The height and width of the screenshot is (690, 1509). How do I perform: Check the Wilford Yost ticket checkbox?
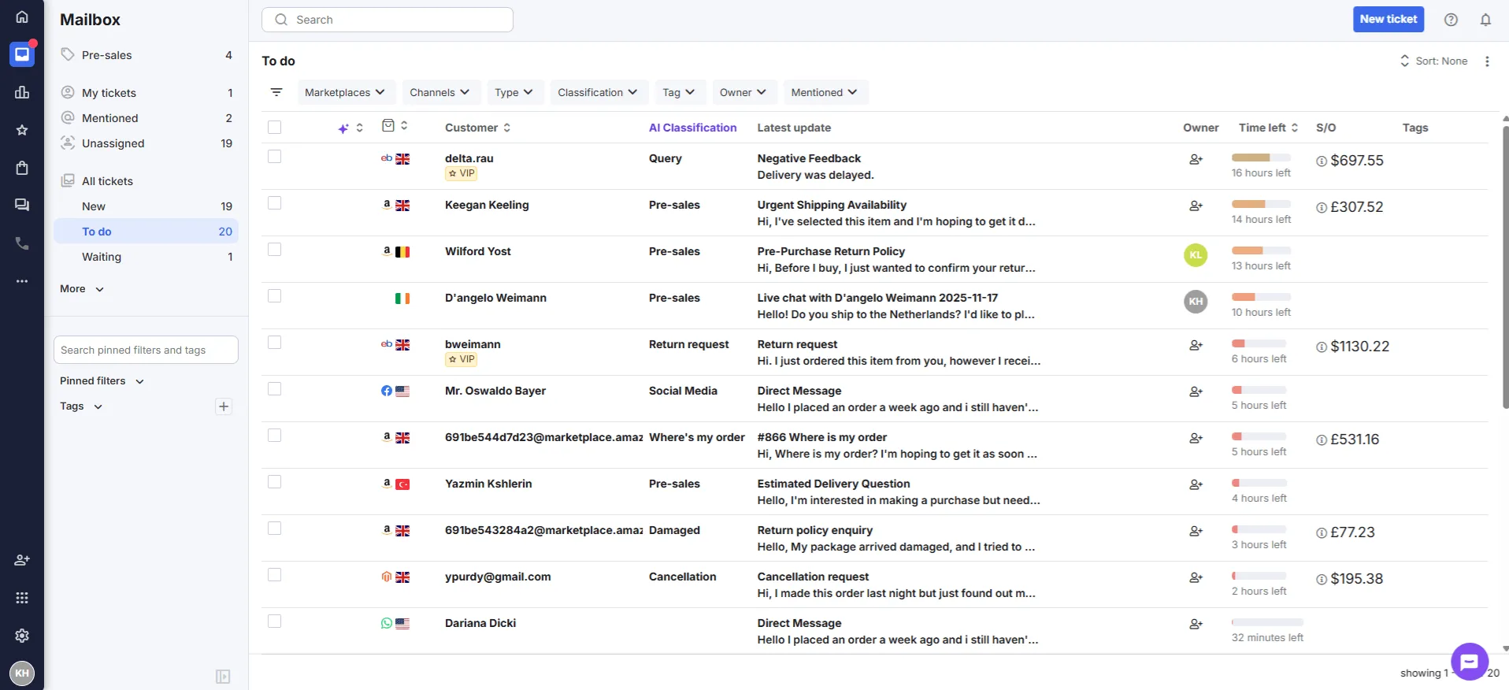click(x=274, y=250)
